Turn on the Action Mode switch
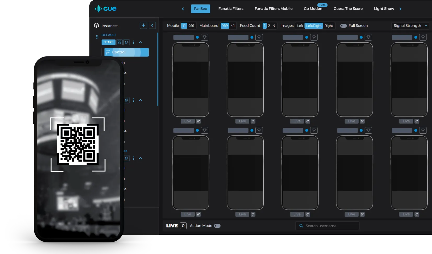 [x=217, y=226]
